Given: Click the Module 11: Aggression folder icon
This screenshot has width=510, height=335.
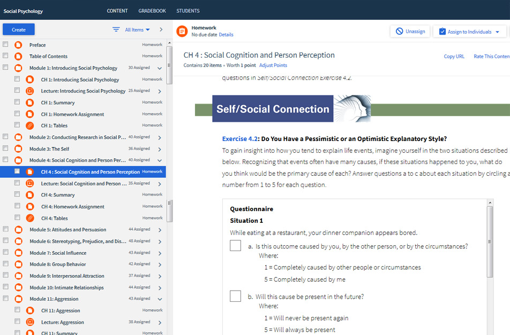Looking at the screenshot, I should point(19,299).
